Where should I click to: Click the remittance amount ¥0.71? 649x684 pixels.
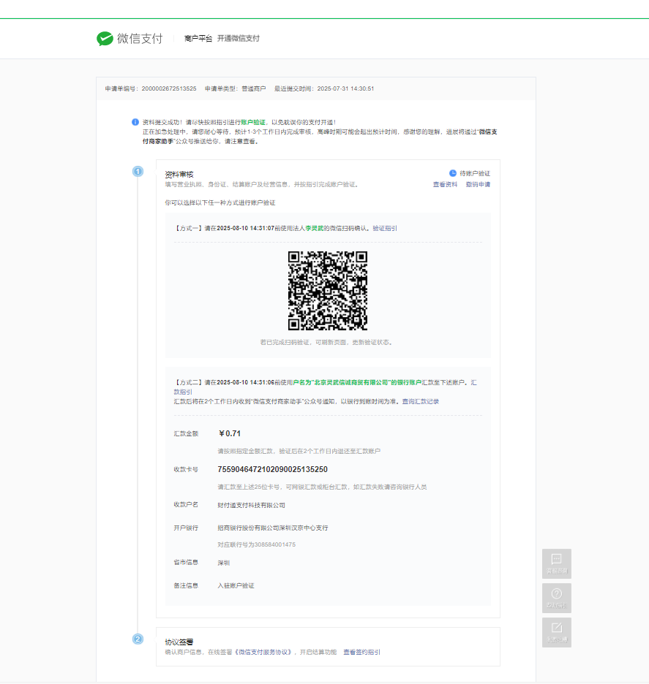[x=229, y=433]
